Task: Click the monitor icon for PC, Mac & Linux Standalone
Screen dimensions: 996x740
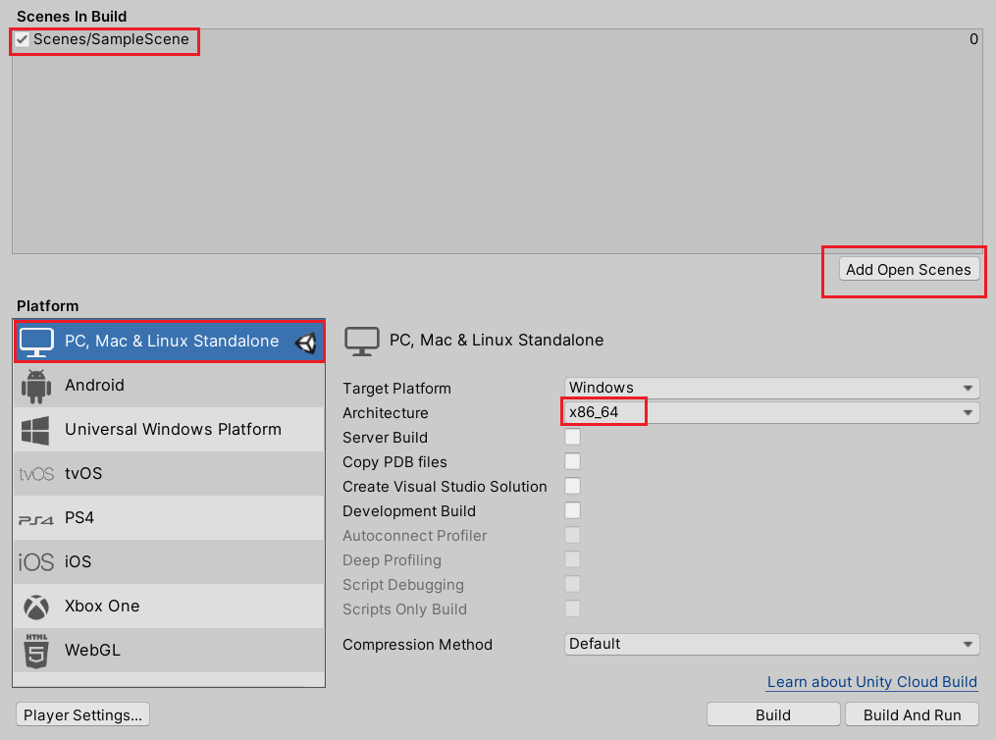Action: [x=36, y=342]
